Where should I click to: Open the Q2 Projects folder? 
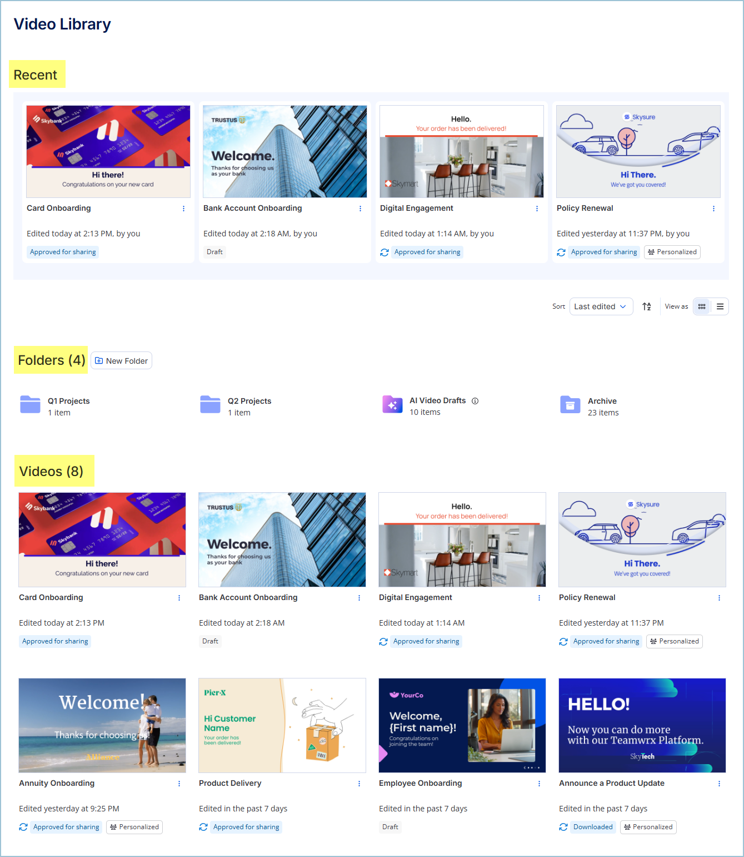(x=236, y=406)
